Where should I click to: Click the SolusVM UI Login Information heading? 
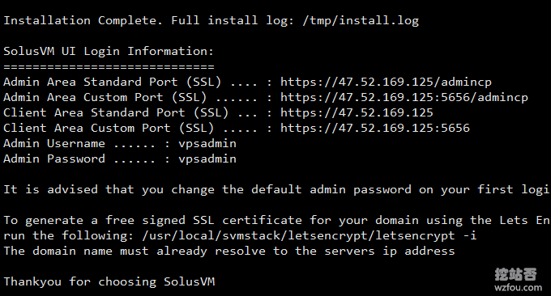tap(109, 51)
